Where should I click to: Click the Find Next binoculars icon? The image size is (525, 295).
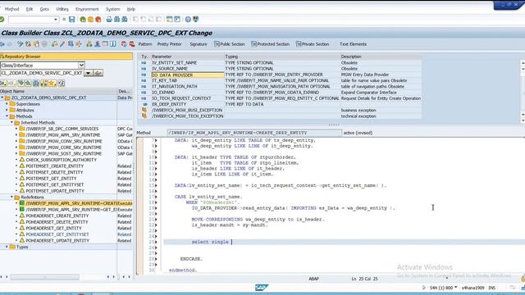(124, 20)
